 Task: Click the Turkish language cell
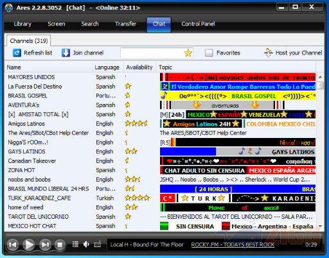click(x=105, y=198)
